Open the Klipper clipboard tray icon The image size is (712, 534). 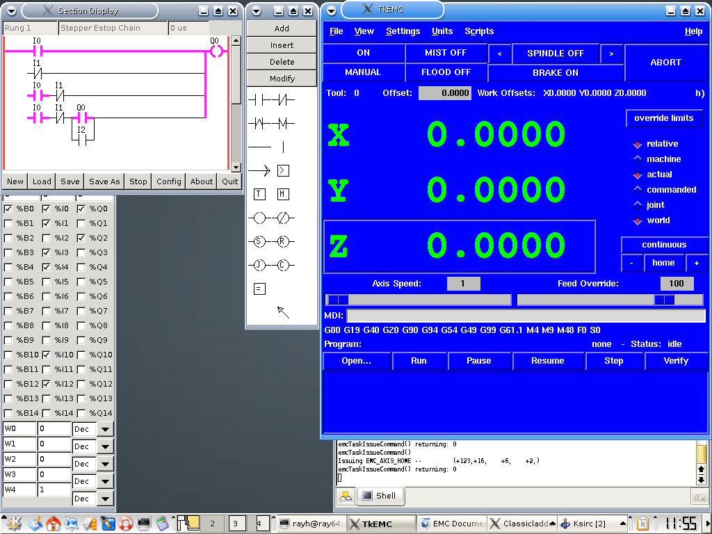click(642, 524)
